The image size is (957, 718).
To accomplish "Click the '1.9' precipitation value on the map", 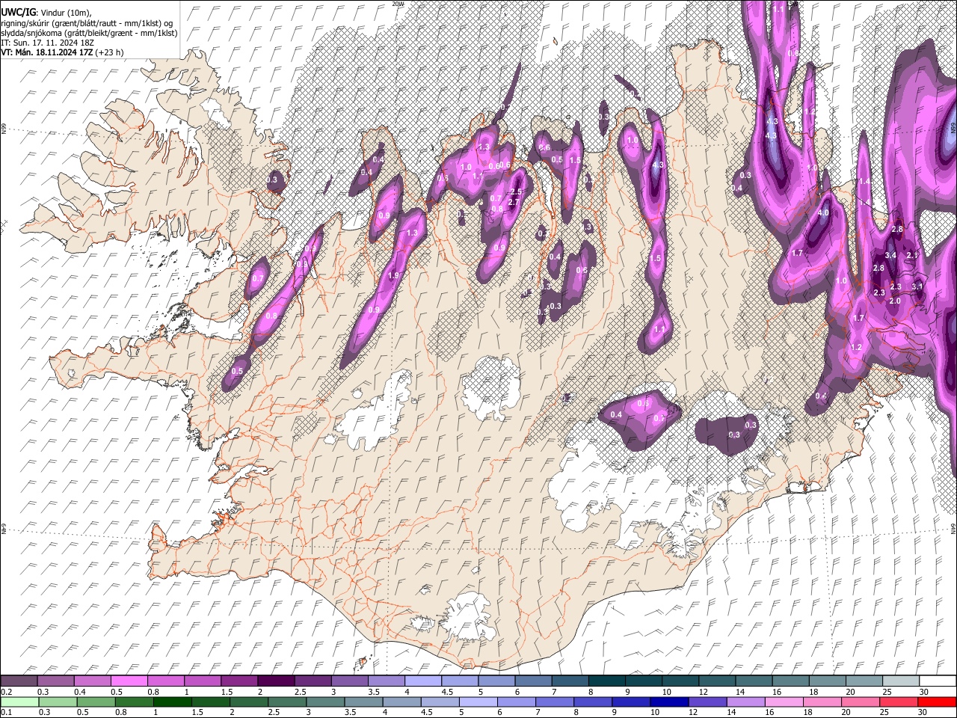I will point(394,276).
